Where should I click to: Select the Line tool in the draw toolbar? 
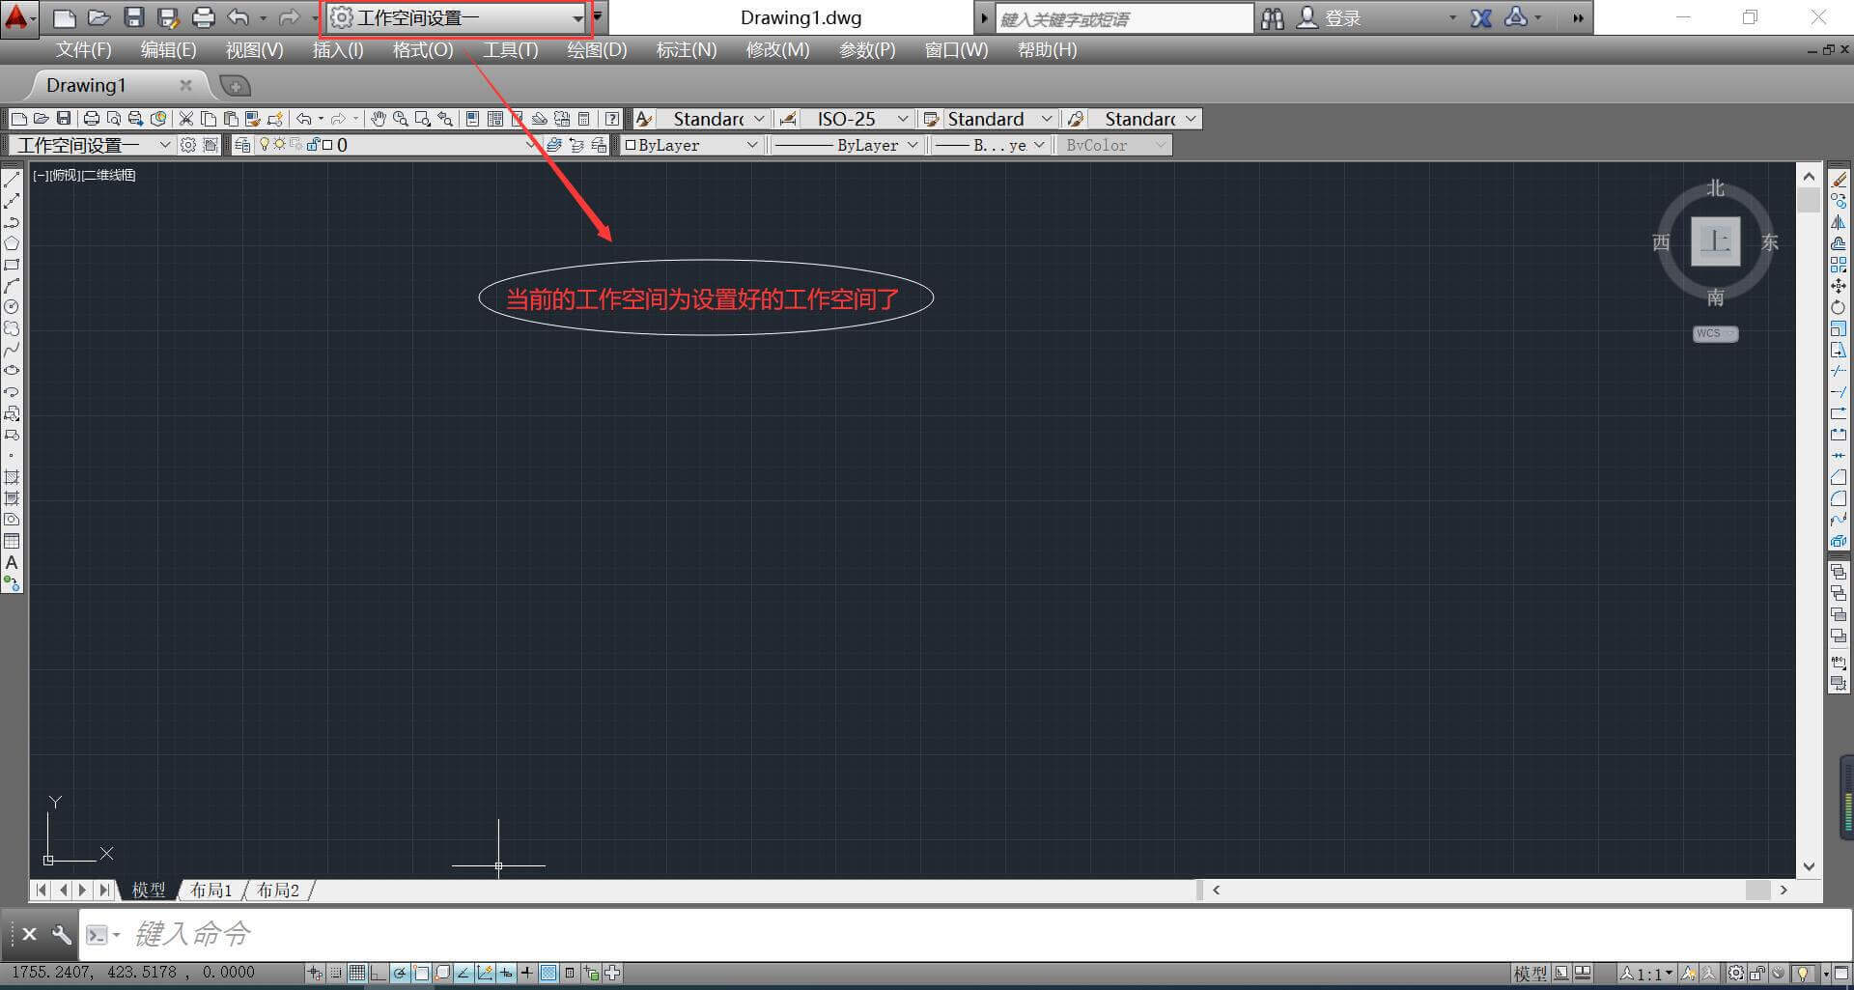[12, 179]
